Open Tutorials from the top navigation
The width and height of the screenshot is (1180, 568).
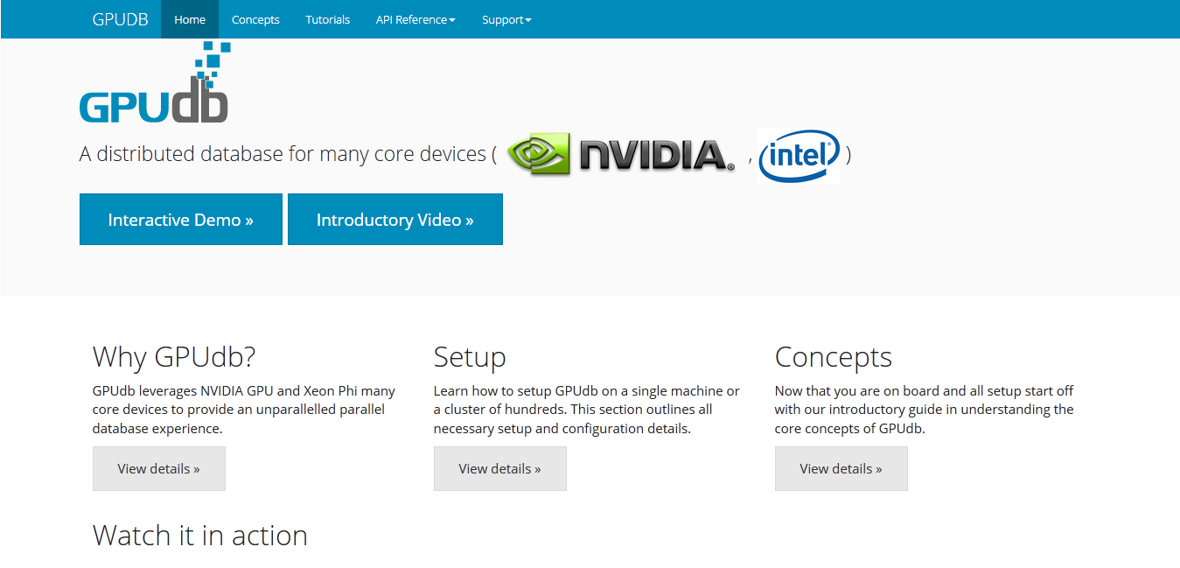328,19
